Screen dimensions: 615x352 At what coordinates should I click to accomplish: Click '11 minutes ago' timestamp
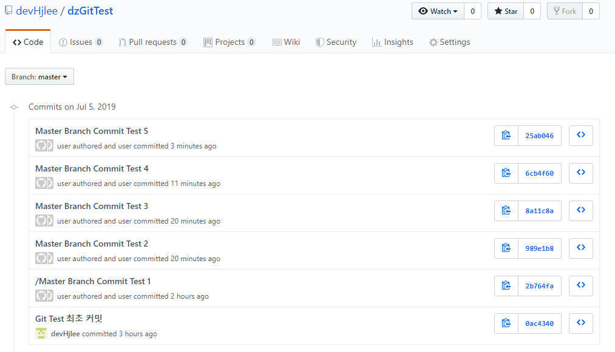click(195, 184)
